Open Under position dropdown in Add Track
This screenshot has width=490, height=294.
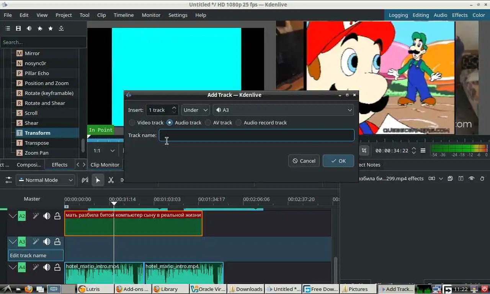[x=196, y=110]
